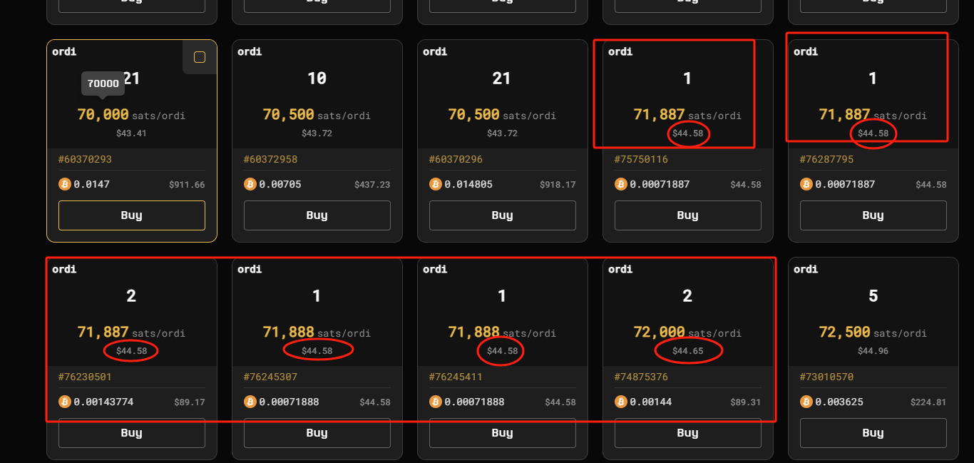This screenshot has height=463, width=974.
Task: Buy listing #60370296 for 0.014805 BTC
Action: coord(503,215)
